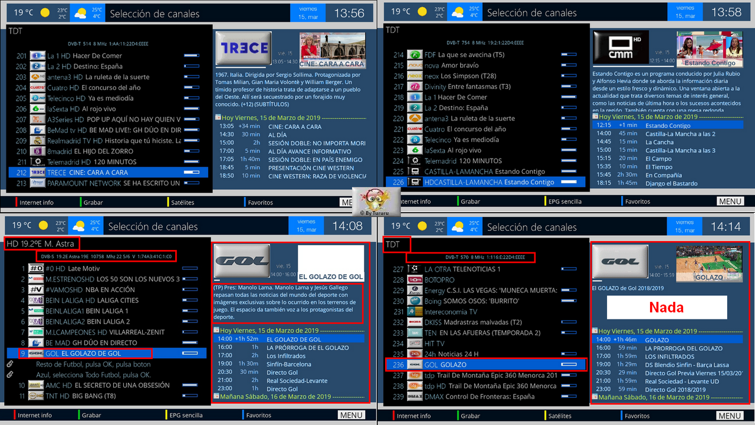Open the Estando Contigo preview thumbnail

pyautogui.click(x=710, y=49)
